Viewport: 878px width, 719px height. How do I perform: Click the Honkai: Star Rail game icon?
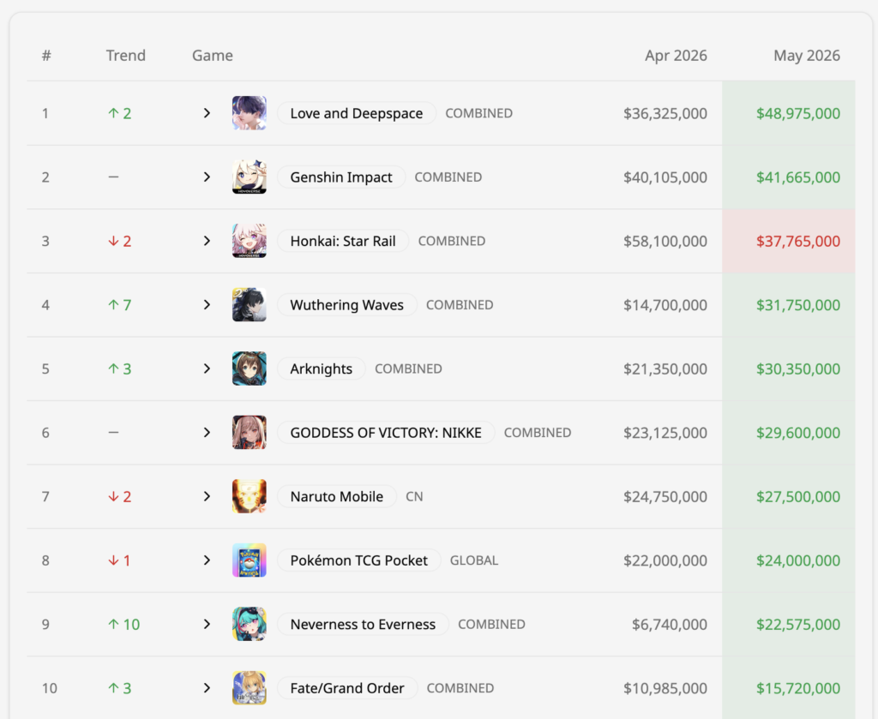click(250, 241)
